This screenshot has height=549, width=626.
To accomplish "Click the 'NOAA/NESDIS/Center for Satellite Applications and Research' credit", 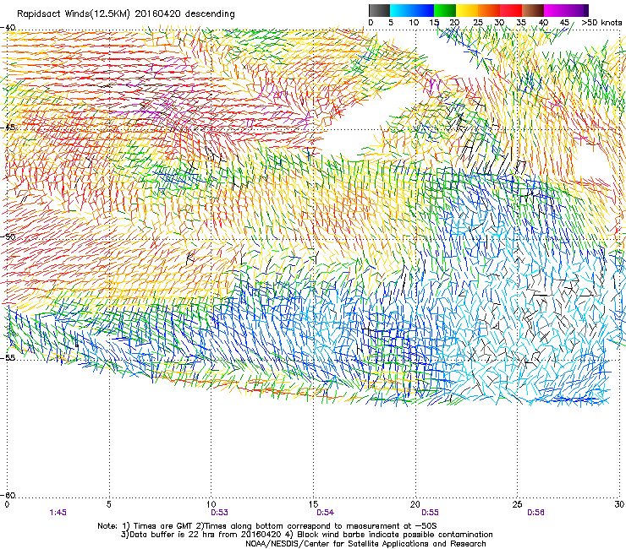I will click(365, 544).
